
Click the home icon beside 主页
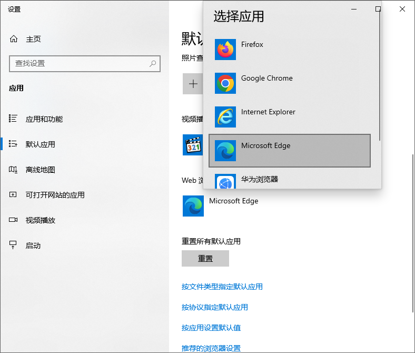click(x=14, y=39)
